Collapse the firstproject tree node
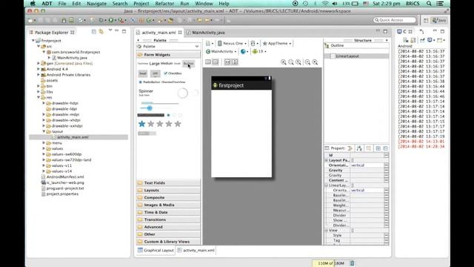The width and height of the screenshot is (474, 267). click(33, 41)
